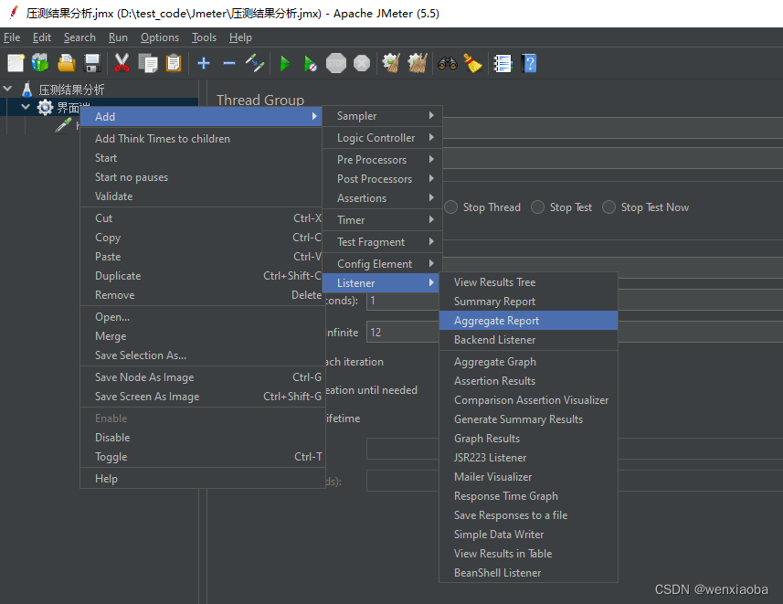This screenshot has height=604, width=783.
Task: Click Add Think Times to children
Action: coord(163,139)
